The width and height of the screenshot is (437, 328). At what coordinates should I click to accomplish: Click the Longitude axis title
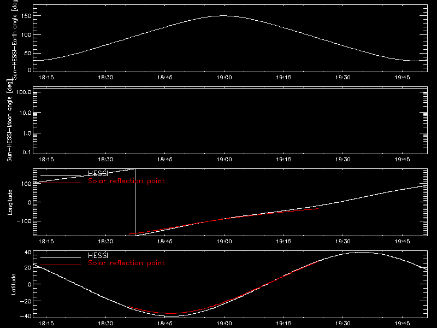[x=10, y=202]
